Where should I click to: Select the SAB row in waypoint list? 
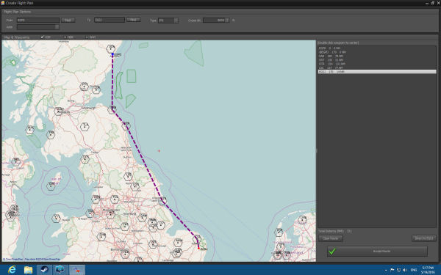[377, 56]
